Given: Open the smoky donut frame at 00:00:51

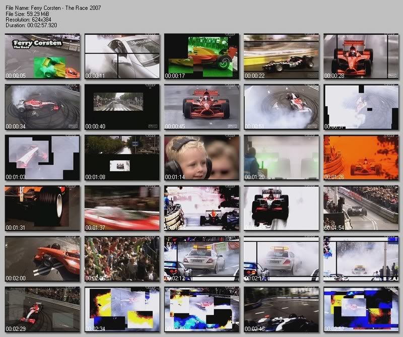Looking at the screenshot, I should pos(282,107).
